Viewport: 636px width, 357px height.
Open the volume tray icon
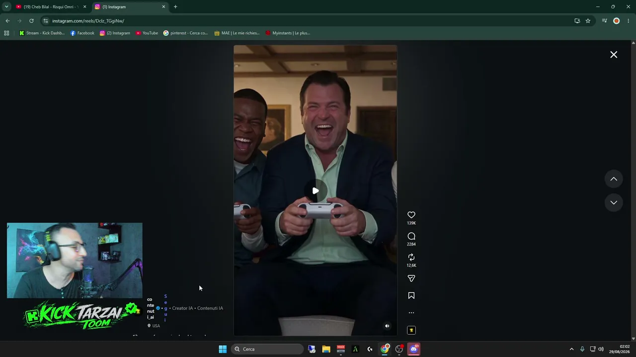(601, 349)
